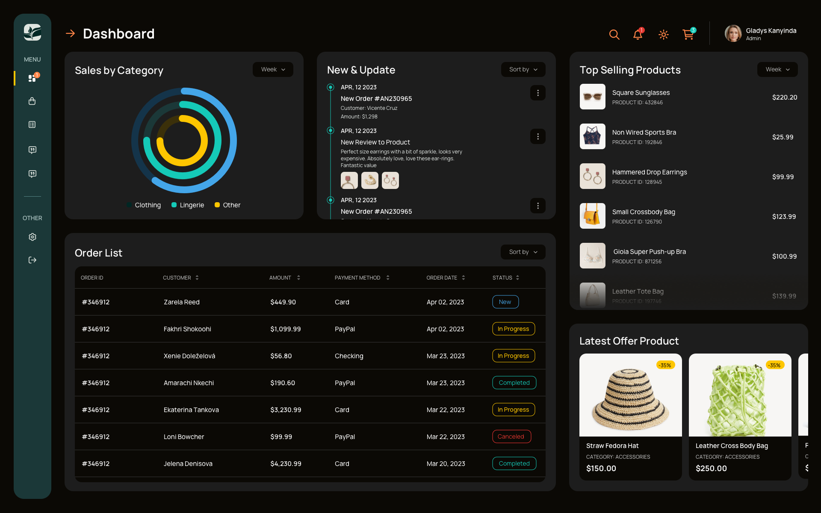The width and height of the screenshot is (821, 513).
Task: Click the New status badge on Zarela Reed's order
Action: (x=505, y=302)
